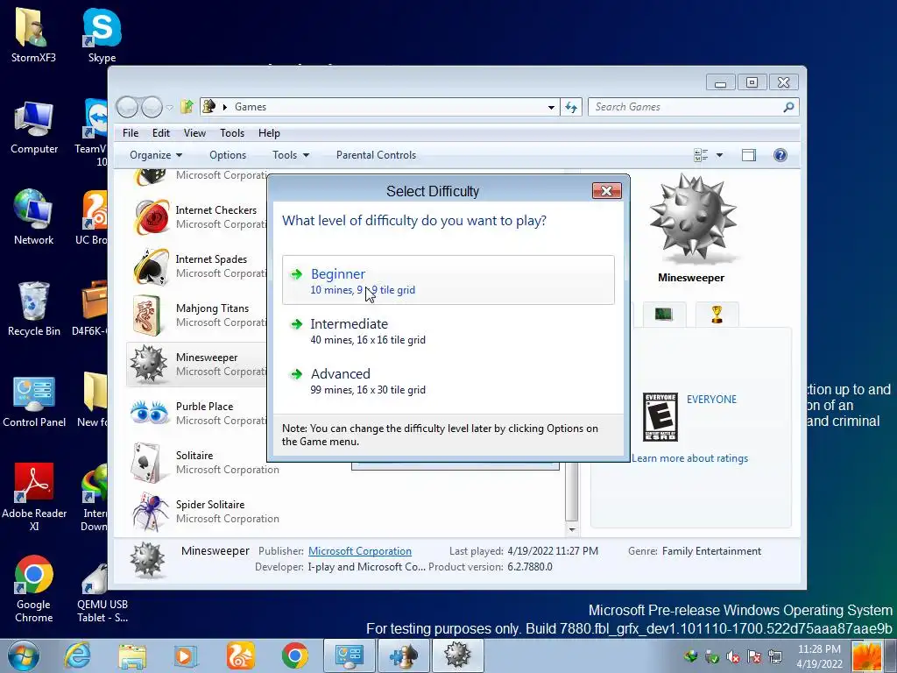
Task: Expand the view options dropdown arrow
Action: [x=720, y=155]
